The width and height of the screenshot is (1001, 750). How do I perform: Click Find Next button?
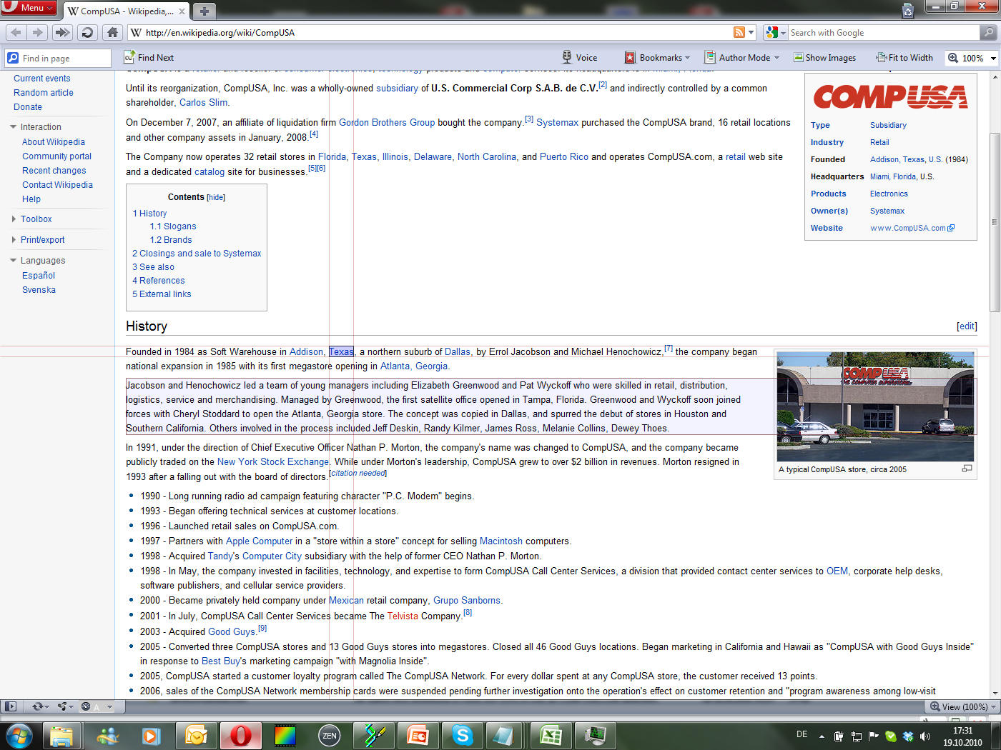pyautogui.click(x=149, y=58)
